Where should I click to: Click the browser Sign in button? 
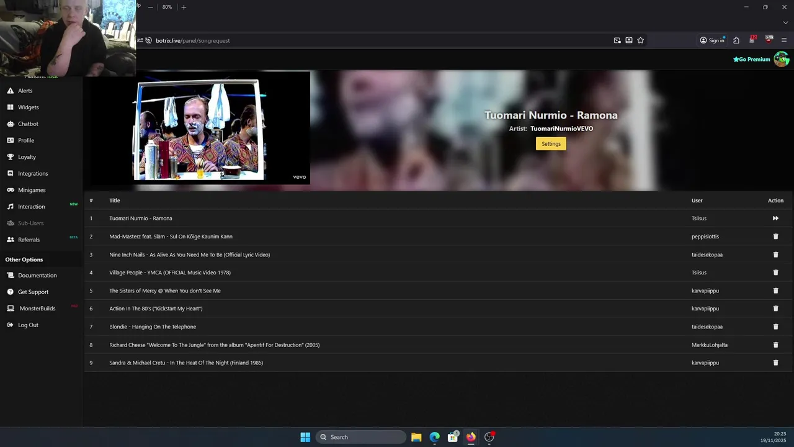tap(712, 40)
